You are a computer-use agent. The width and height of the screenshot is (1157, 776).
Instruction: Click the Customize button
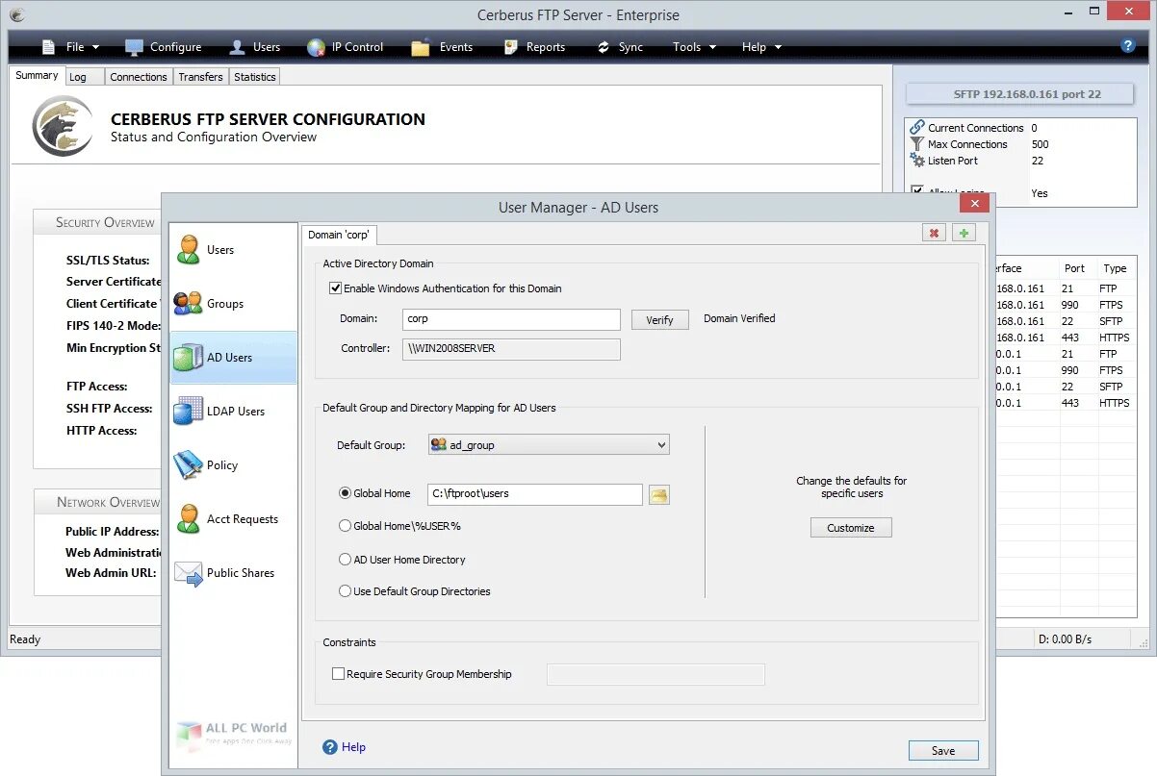851,528
